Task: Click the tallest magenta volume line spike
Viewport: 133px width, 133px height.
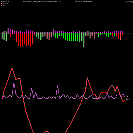Action: tap(14, 82)
